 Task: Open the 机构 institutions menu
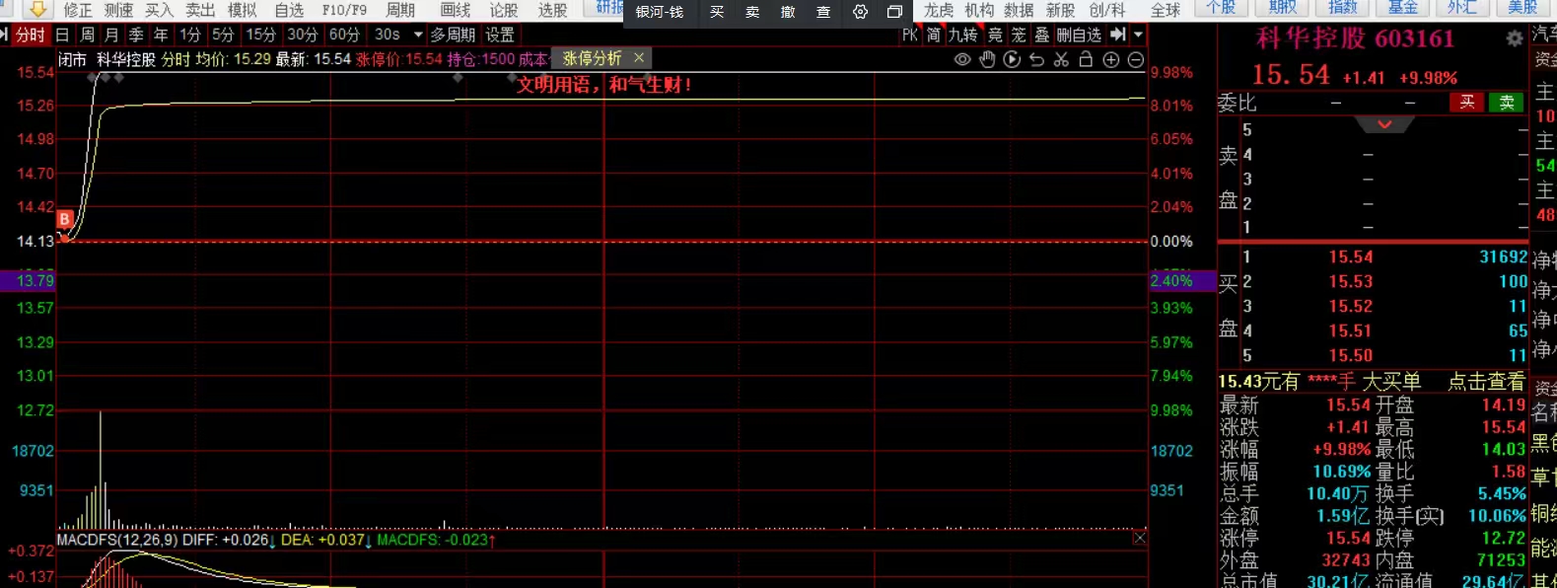[x=979, y=10]
